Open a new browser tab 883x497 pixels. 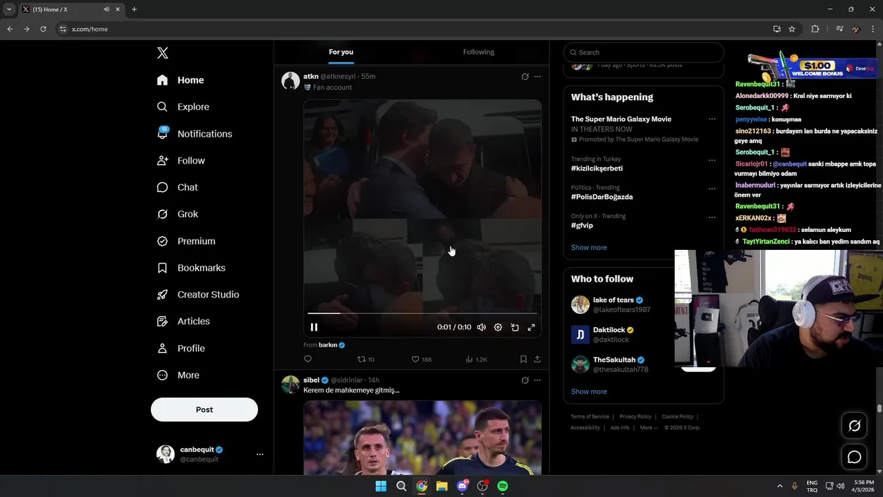[134, 10]
